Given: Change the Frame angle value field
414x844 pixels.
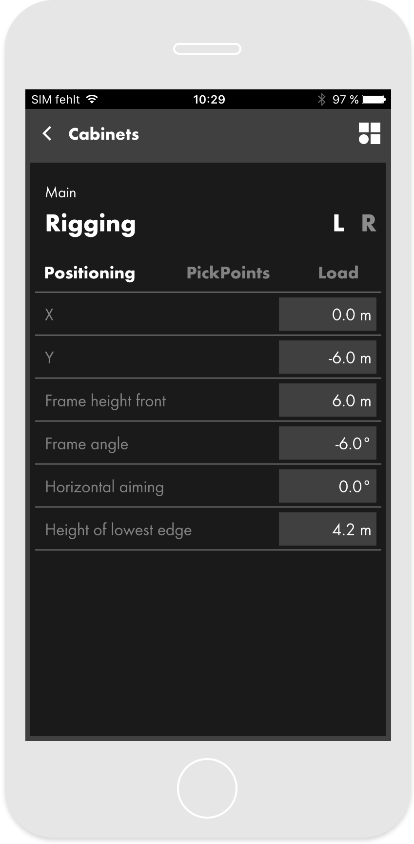Looking at the screenshot, I should coord(327,443).
